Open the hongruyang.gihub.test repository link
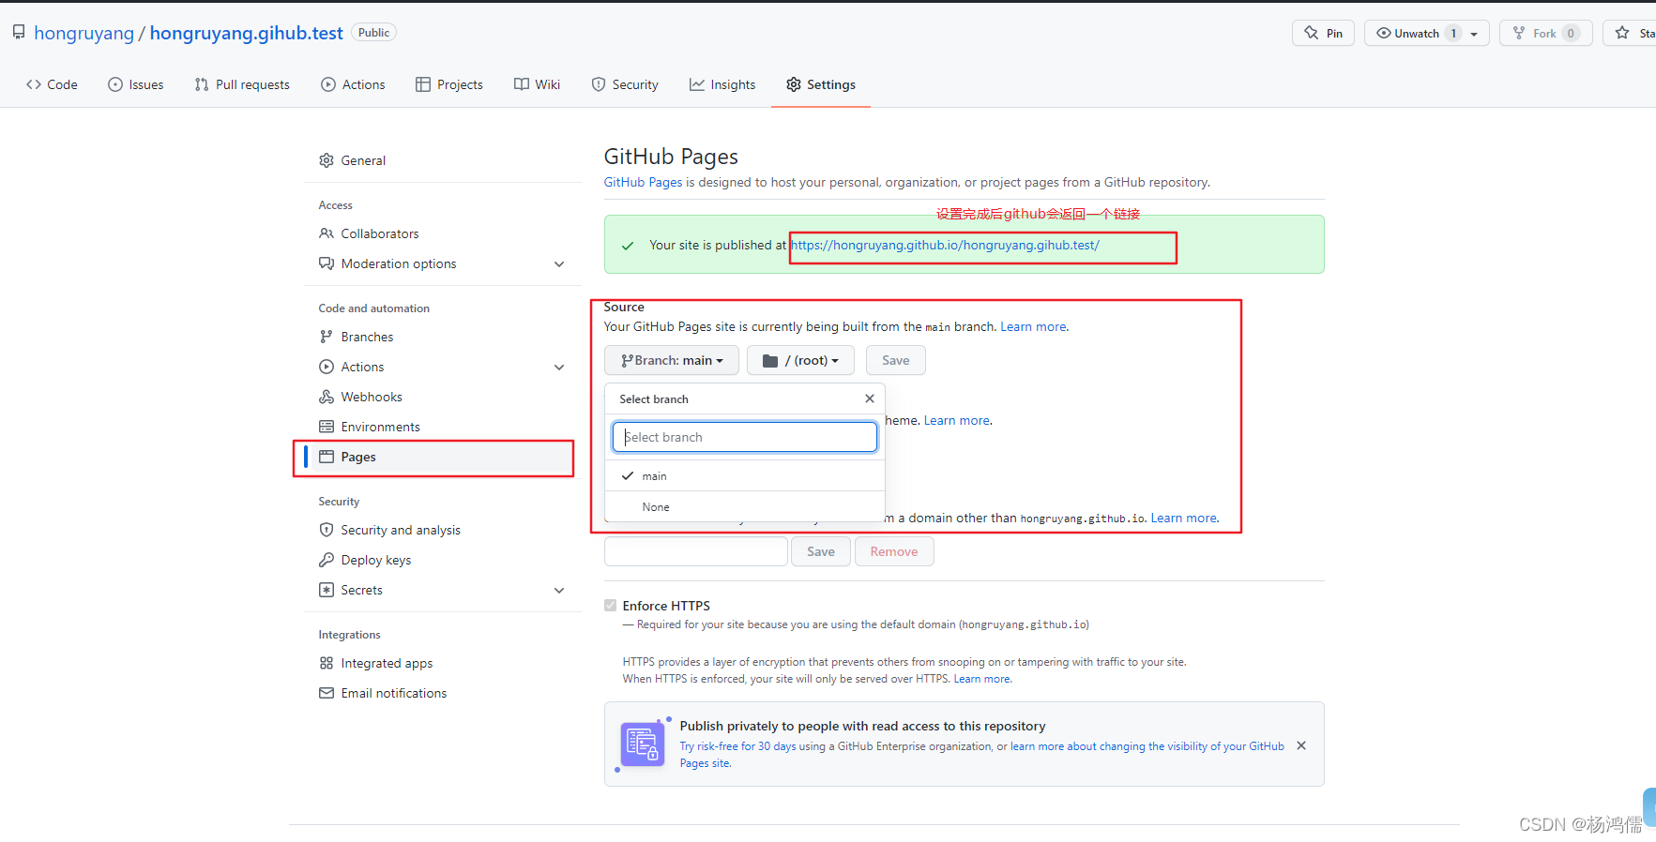 [247, 33]
